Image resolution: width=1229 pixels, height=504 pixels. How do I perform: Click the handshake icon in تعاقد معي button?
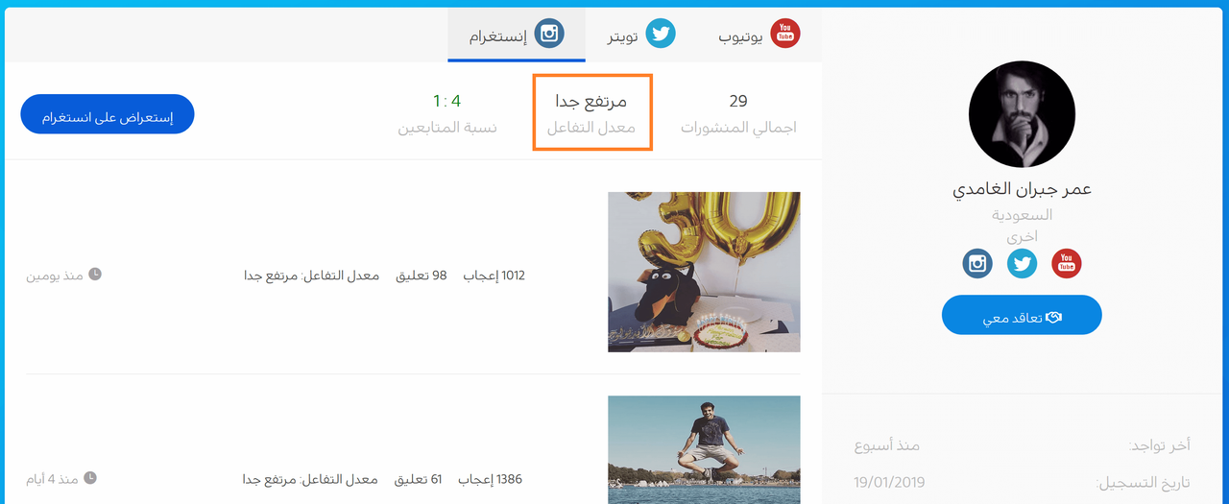[1052, 316]
